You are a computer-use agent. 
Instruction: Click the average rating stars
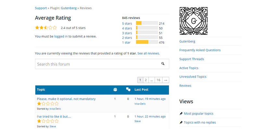(46, 28)
